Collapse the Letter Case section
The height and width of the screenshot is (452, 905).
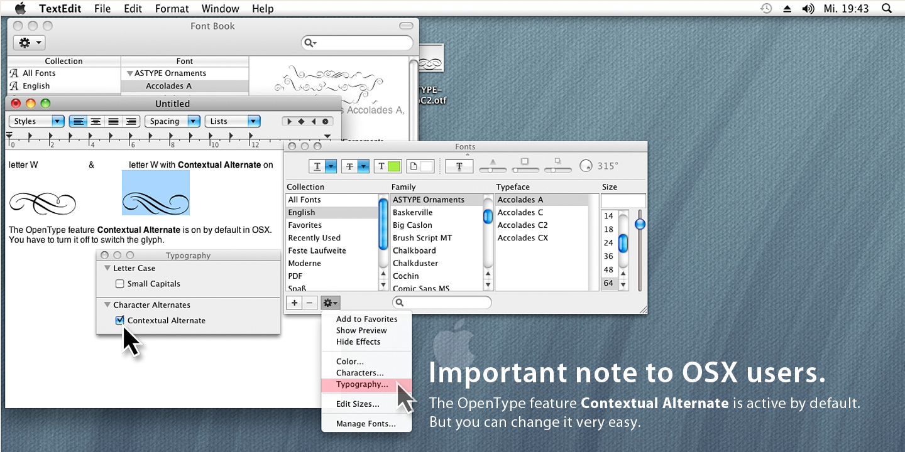(107, 269)
